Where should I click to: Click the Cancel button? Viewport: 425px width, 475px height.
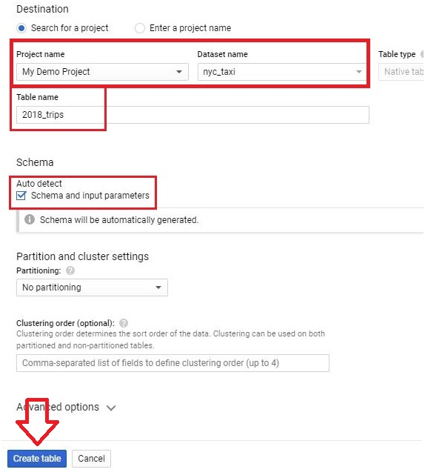coord(91,459)
